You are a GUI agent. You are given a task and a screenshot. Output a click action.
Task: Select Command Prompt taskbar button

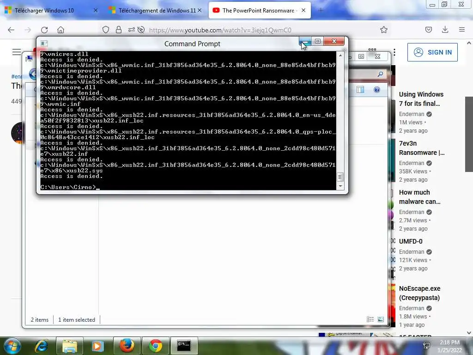point(184,346)
